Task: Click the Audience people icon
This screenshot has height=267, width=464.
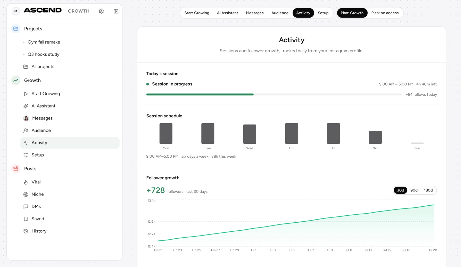Action: [26, 131]
